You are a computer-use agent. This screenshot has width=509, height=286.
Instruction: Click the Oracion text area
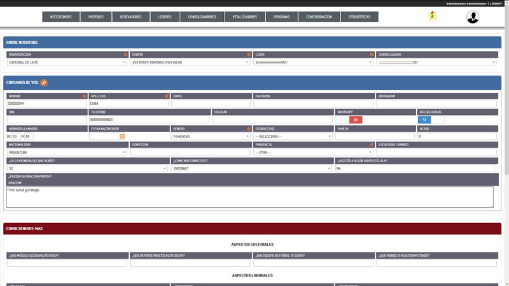point(249,196)
